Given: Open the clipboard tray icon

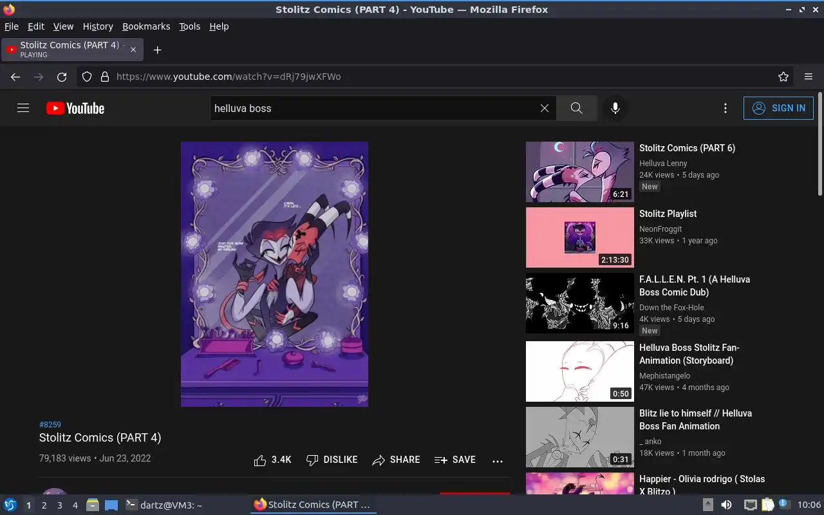Looking at the screenshot, I should [x=767, y=505].
